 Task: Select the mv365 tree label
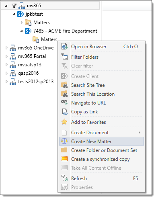34,6
